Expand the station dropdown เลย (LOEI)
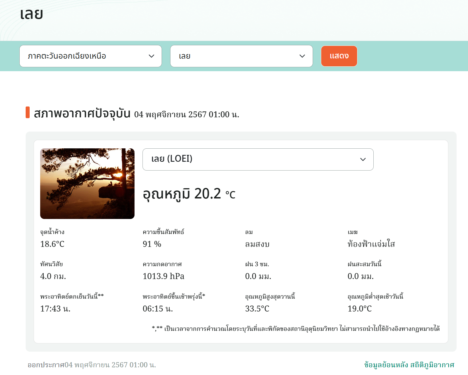 [258, 159]
